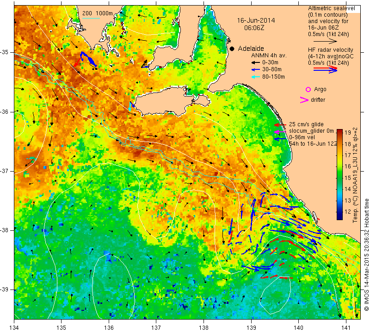Click the latitude axis label -37

pos(5,171)
